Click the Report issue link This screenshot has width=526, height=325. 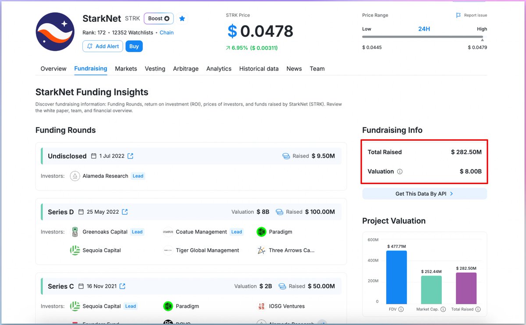click(x=476, y=15)
